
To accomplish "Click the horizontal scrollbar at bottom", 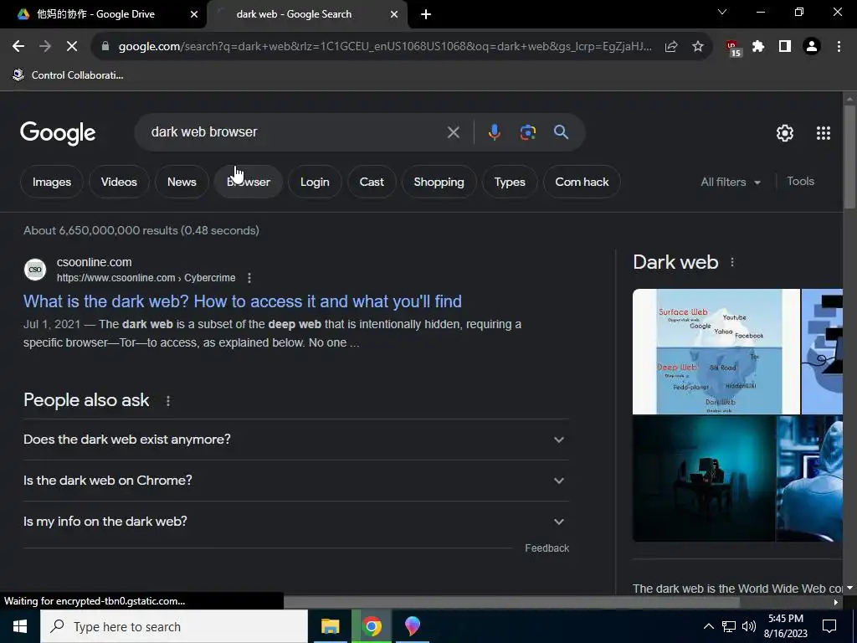I will click(x=511, y=602).
